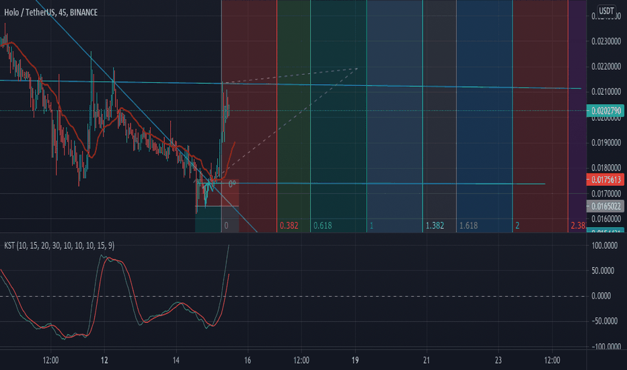The width and height of the screenshot is (627, 370).
Task: Select the 1.618 Fibonacci time zone label
Action: click(468, 225)
